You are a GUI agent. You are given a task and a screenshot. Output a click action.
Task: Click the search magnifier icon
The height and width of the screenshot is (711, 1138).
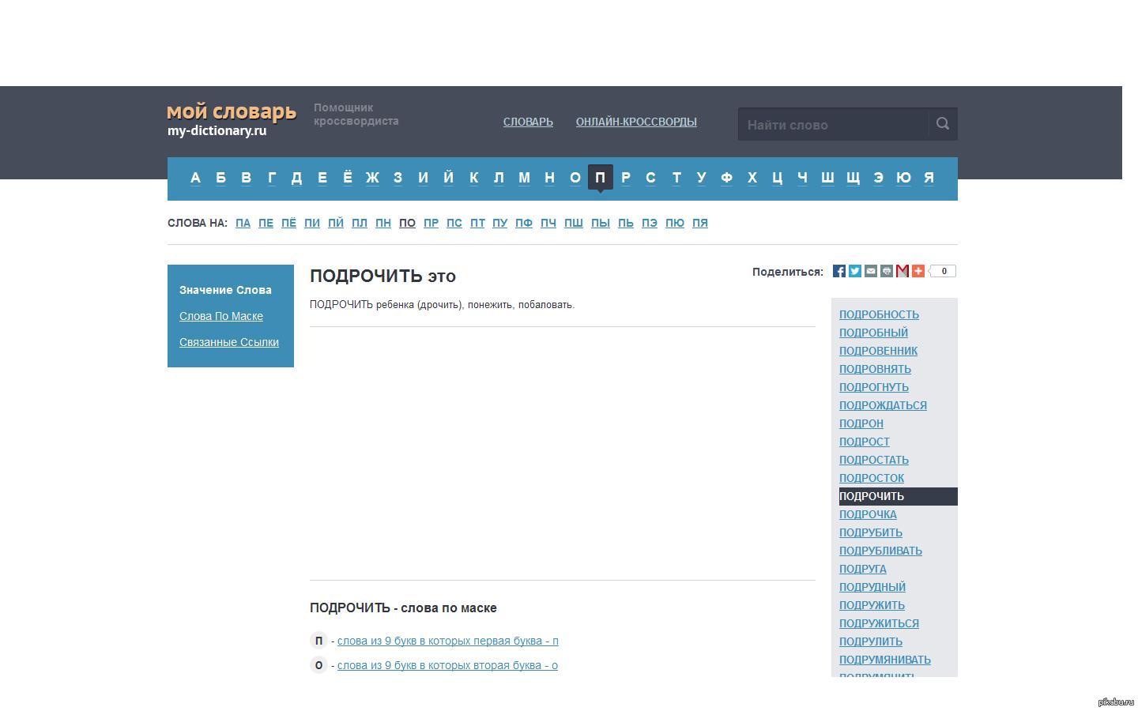942,123
